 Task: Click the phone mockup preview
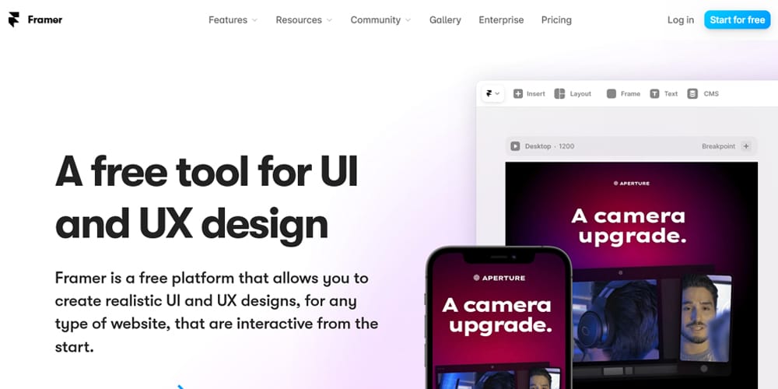point(499,317)
